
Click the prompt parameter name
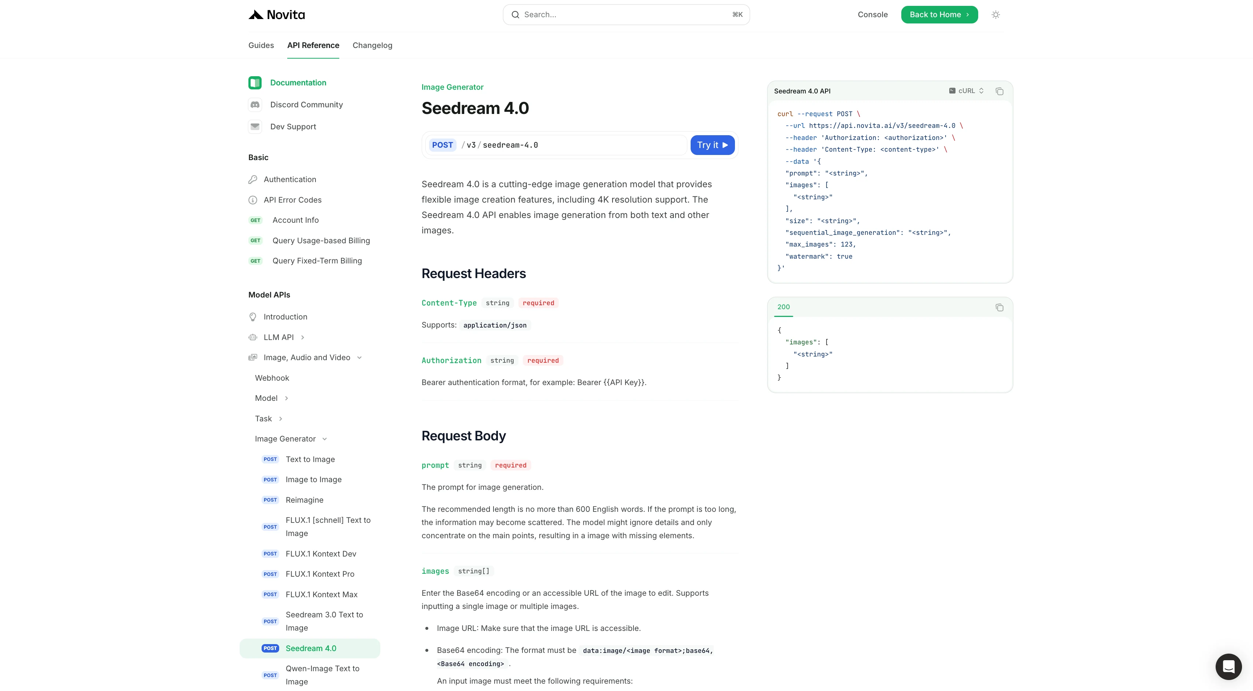click(x=435, y=465)
